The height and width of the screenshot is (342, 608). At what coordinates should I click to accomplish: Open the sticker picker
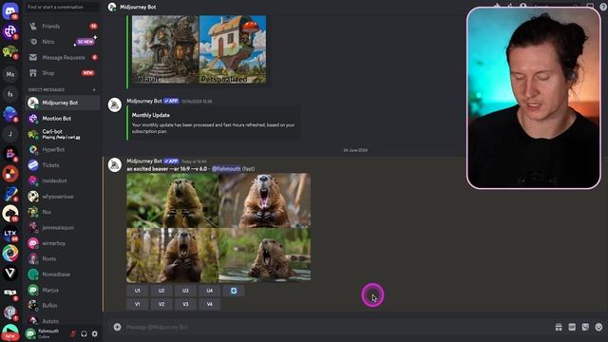[x=585, y=327]
